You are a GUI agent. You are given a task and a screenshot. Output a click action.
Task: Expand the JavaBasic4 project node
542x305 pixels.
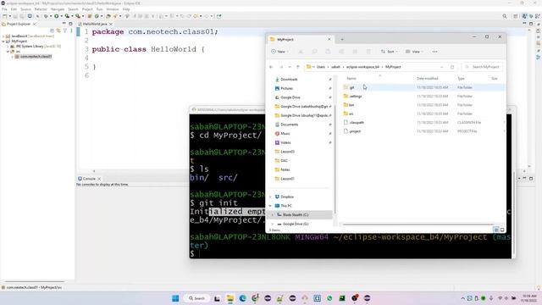3,36
